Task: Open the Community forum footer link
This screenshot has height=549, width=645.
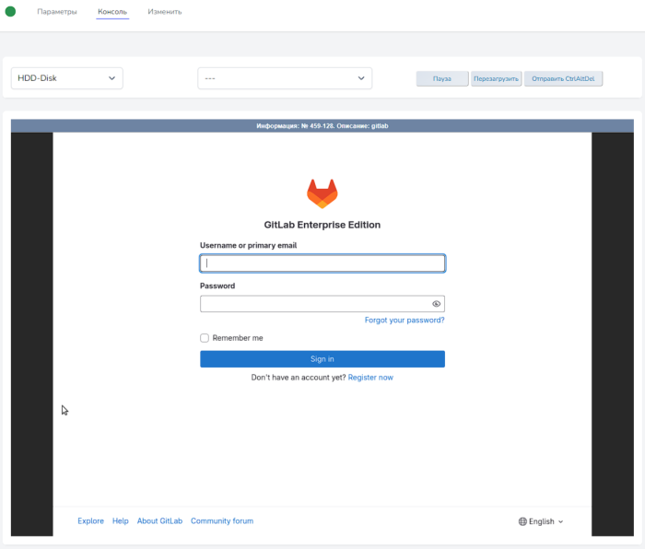Action: click(222, 521)
